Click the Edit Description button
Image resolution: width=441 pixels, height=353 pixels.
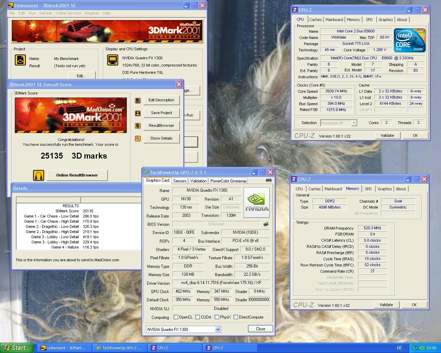(x=161, y=100)
